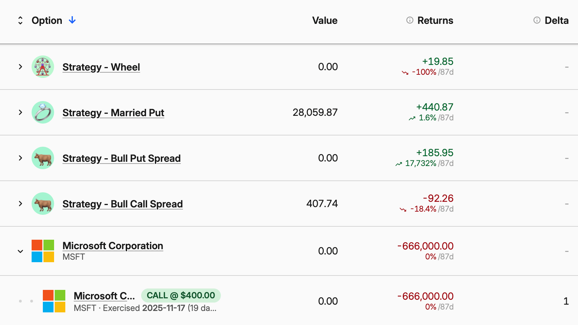Click the red downtrend arrow on Strategy - Wheel

pos(405,72)
